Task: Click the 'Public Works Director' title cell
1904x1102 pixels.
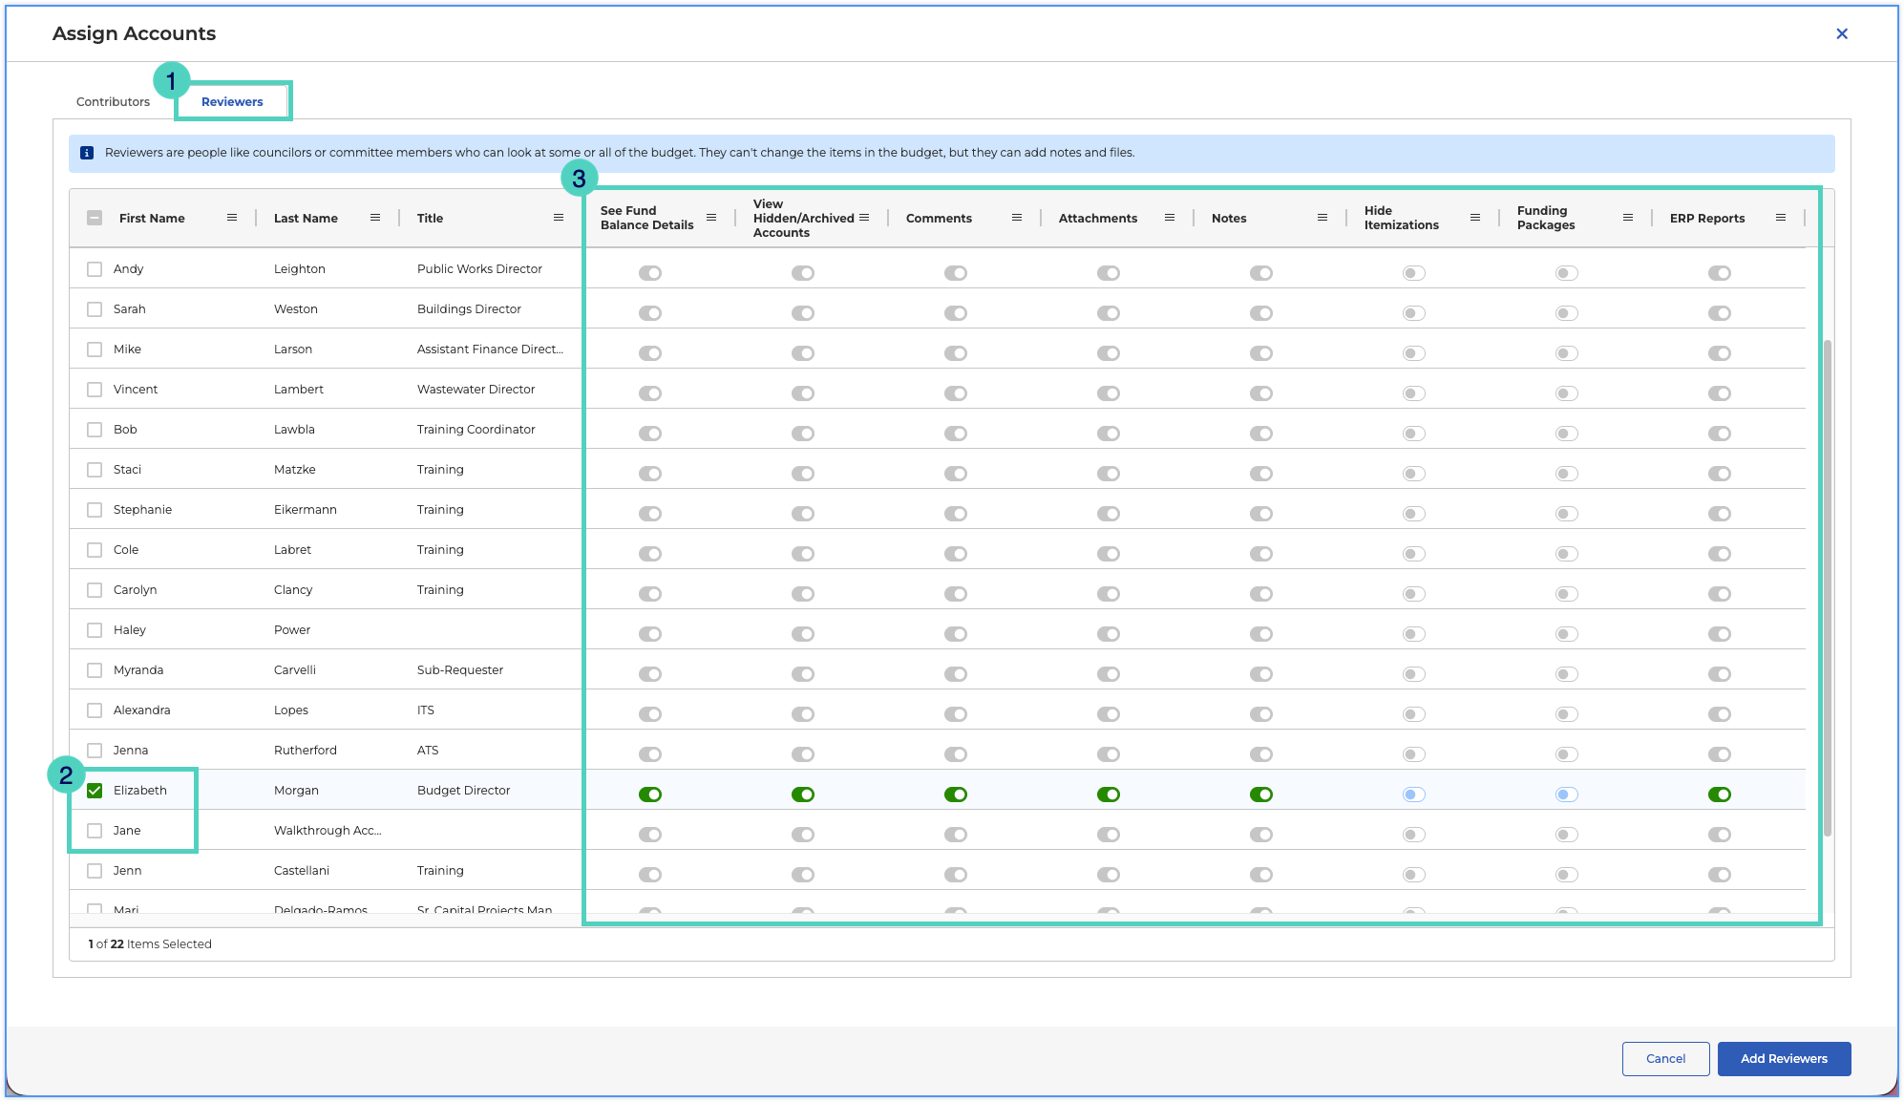Action: coord(479,269)
